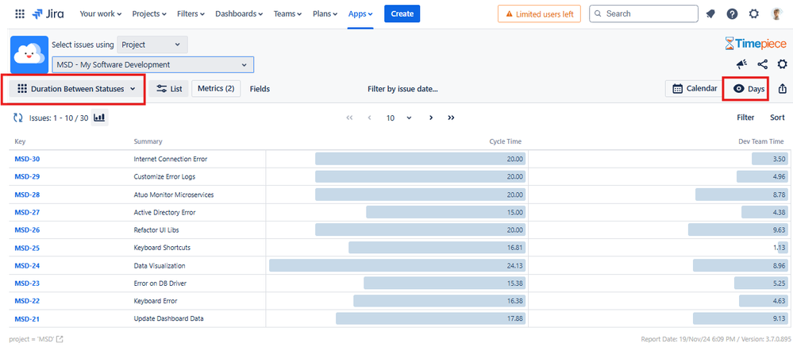
Task: Expand Your work menu
Action: 101,14
